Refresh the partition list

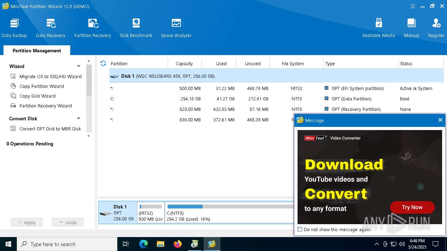click(103, 63)
